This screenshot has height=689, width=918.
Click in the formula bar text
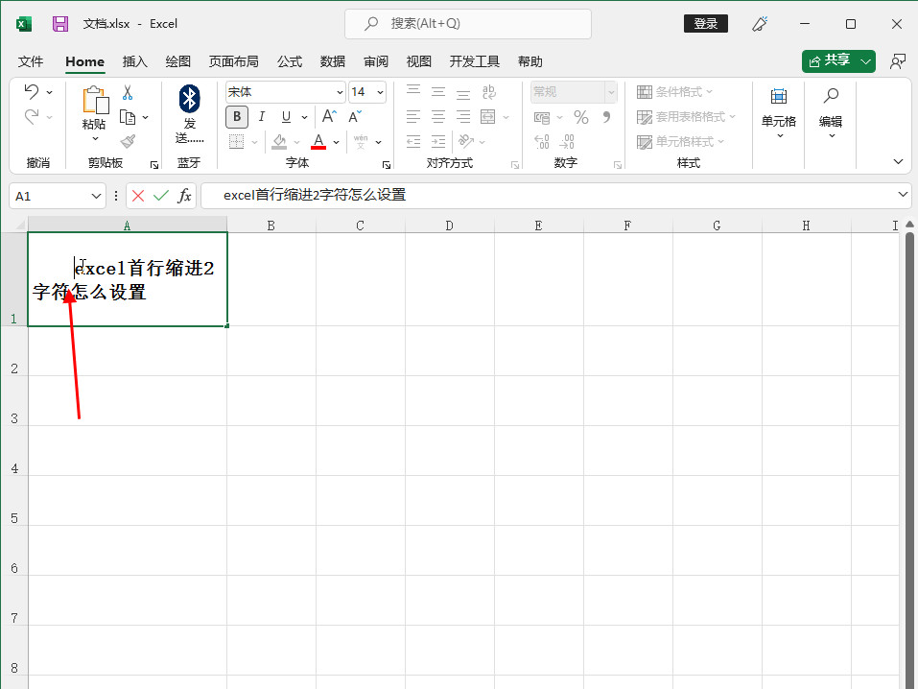[315, 195]
